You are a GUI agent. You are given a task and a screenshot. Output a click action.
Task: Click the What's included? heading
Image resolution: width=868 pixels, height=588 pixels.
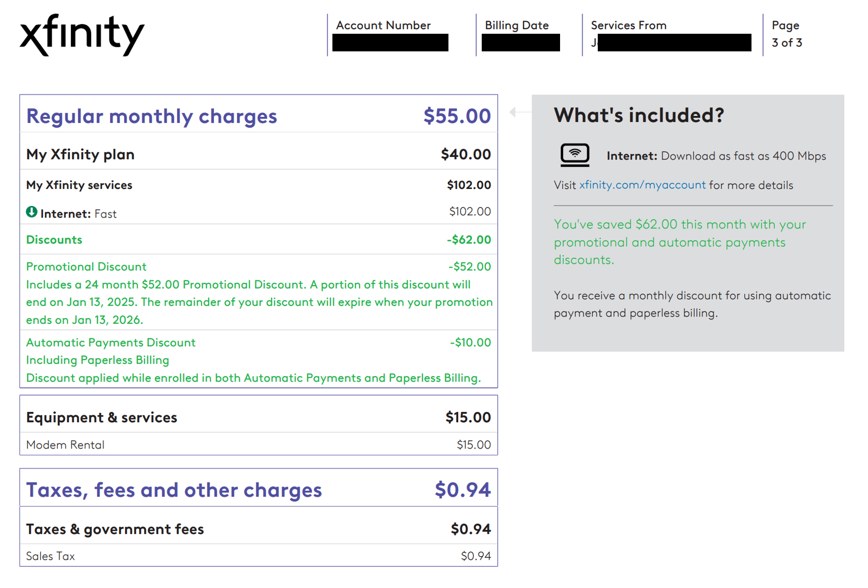pyautogui.click(x=638, y=115)
